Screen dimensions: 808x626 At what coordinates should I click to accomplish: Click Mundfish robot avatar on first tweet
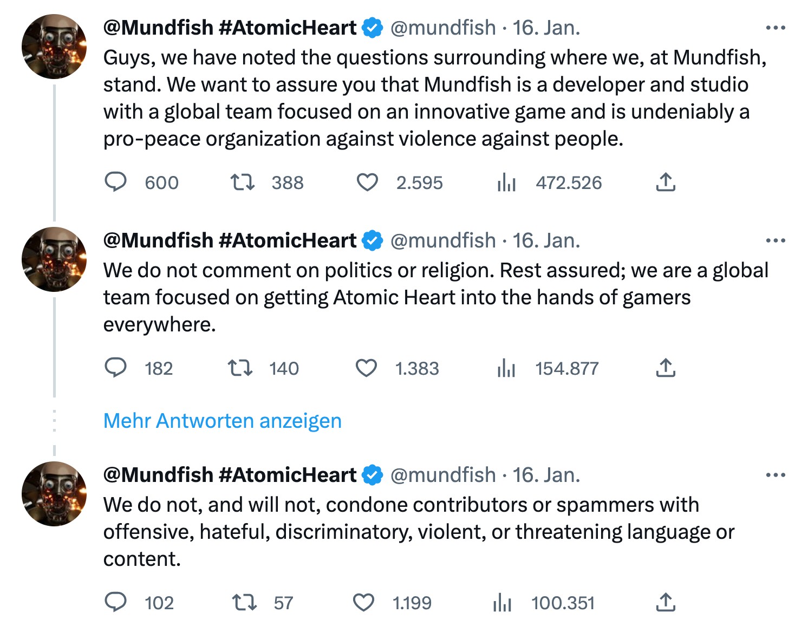coord(54,47)
